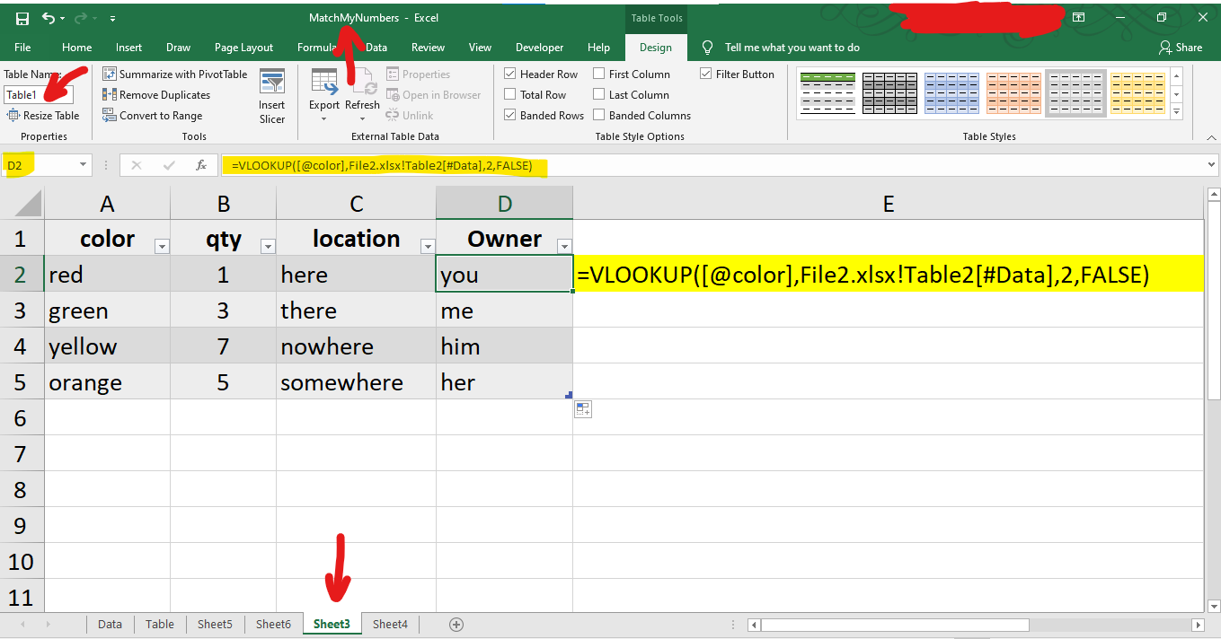Click vertical scrollbar down arrow
The width and height of the screenshot is (1221, 639).
pyautogui.click(x=1213, y=605)
